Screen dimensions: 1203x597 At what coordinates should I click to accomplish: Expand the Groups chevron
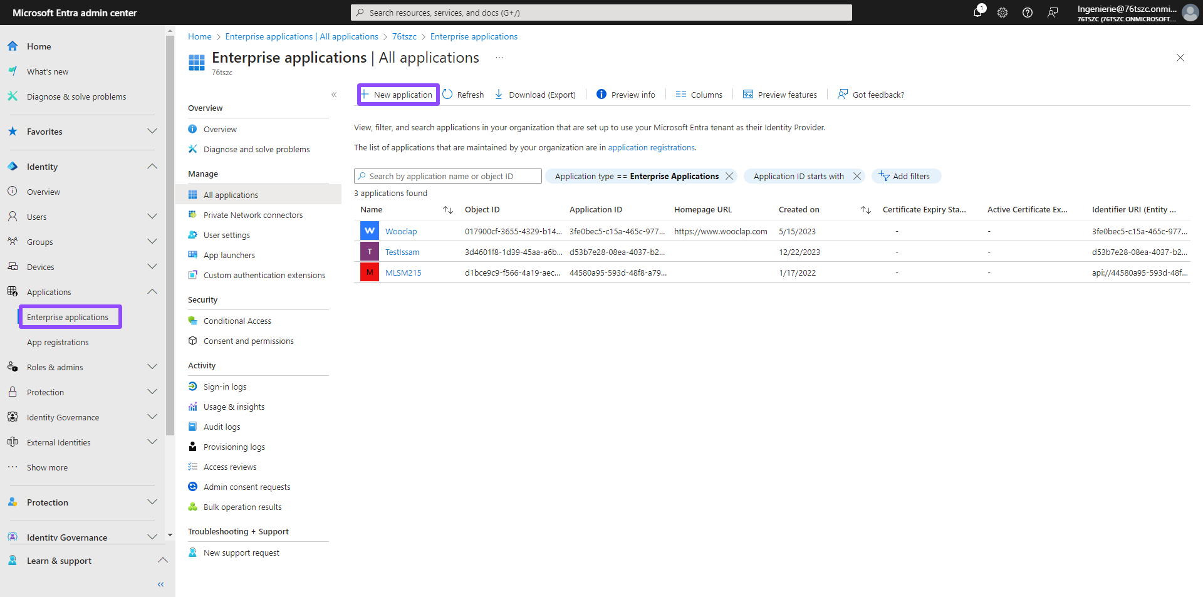[x=152, y=242]
